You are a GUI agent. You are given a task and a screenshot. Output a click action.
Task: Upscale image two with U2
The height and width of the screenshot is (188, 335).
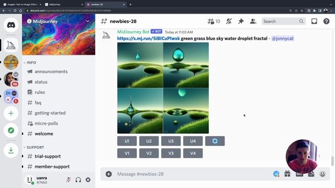tap(149, 141)
